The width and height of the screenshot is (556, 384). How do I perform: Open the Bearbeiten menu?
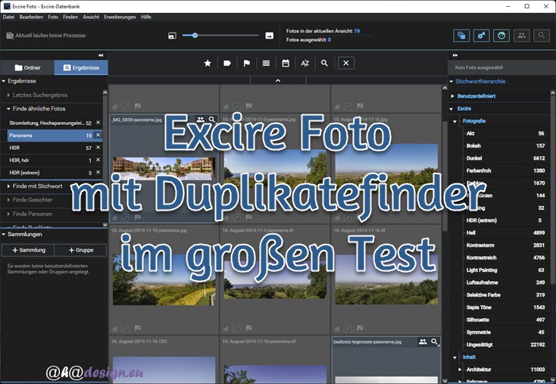click(x=31, y=17)
